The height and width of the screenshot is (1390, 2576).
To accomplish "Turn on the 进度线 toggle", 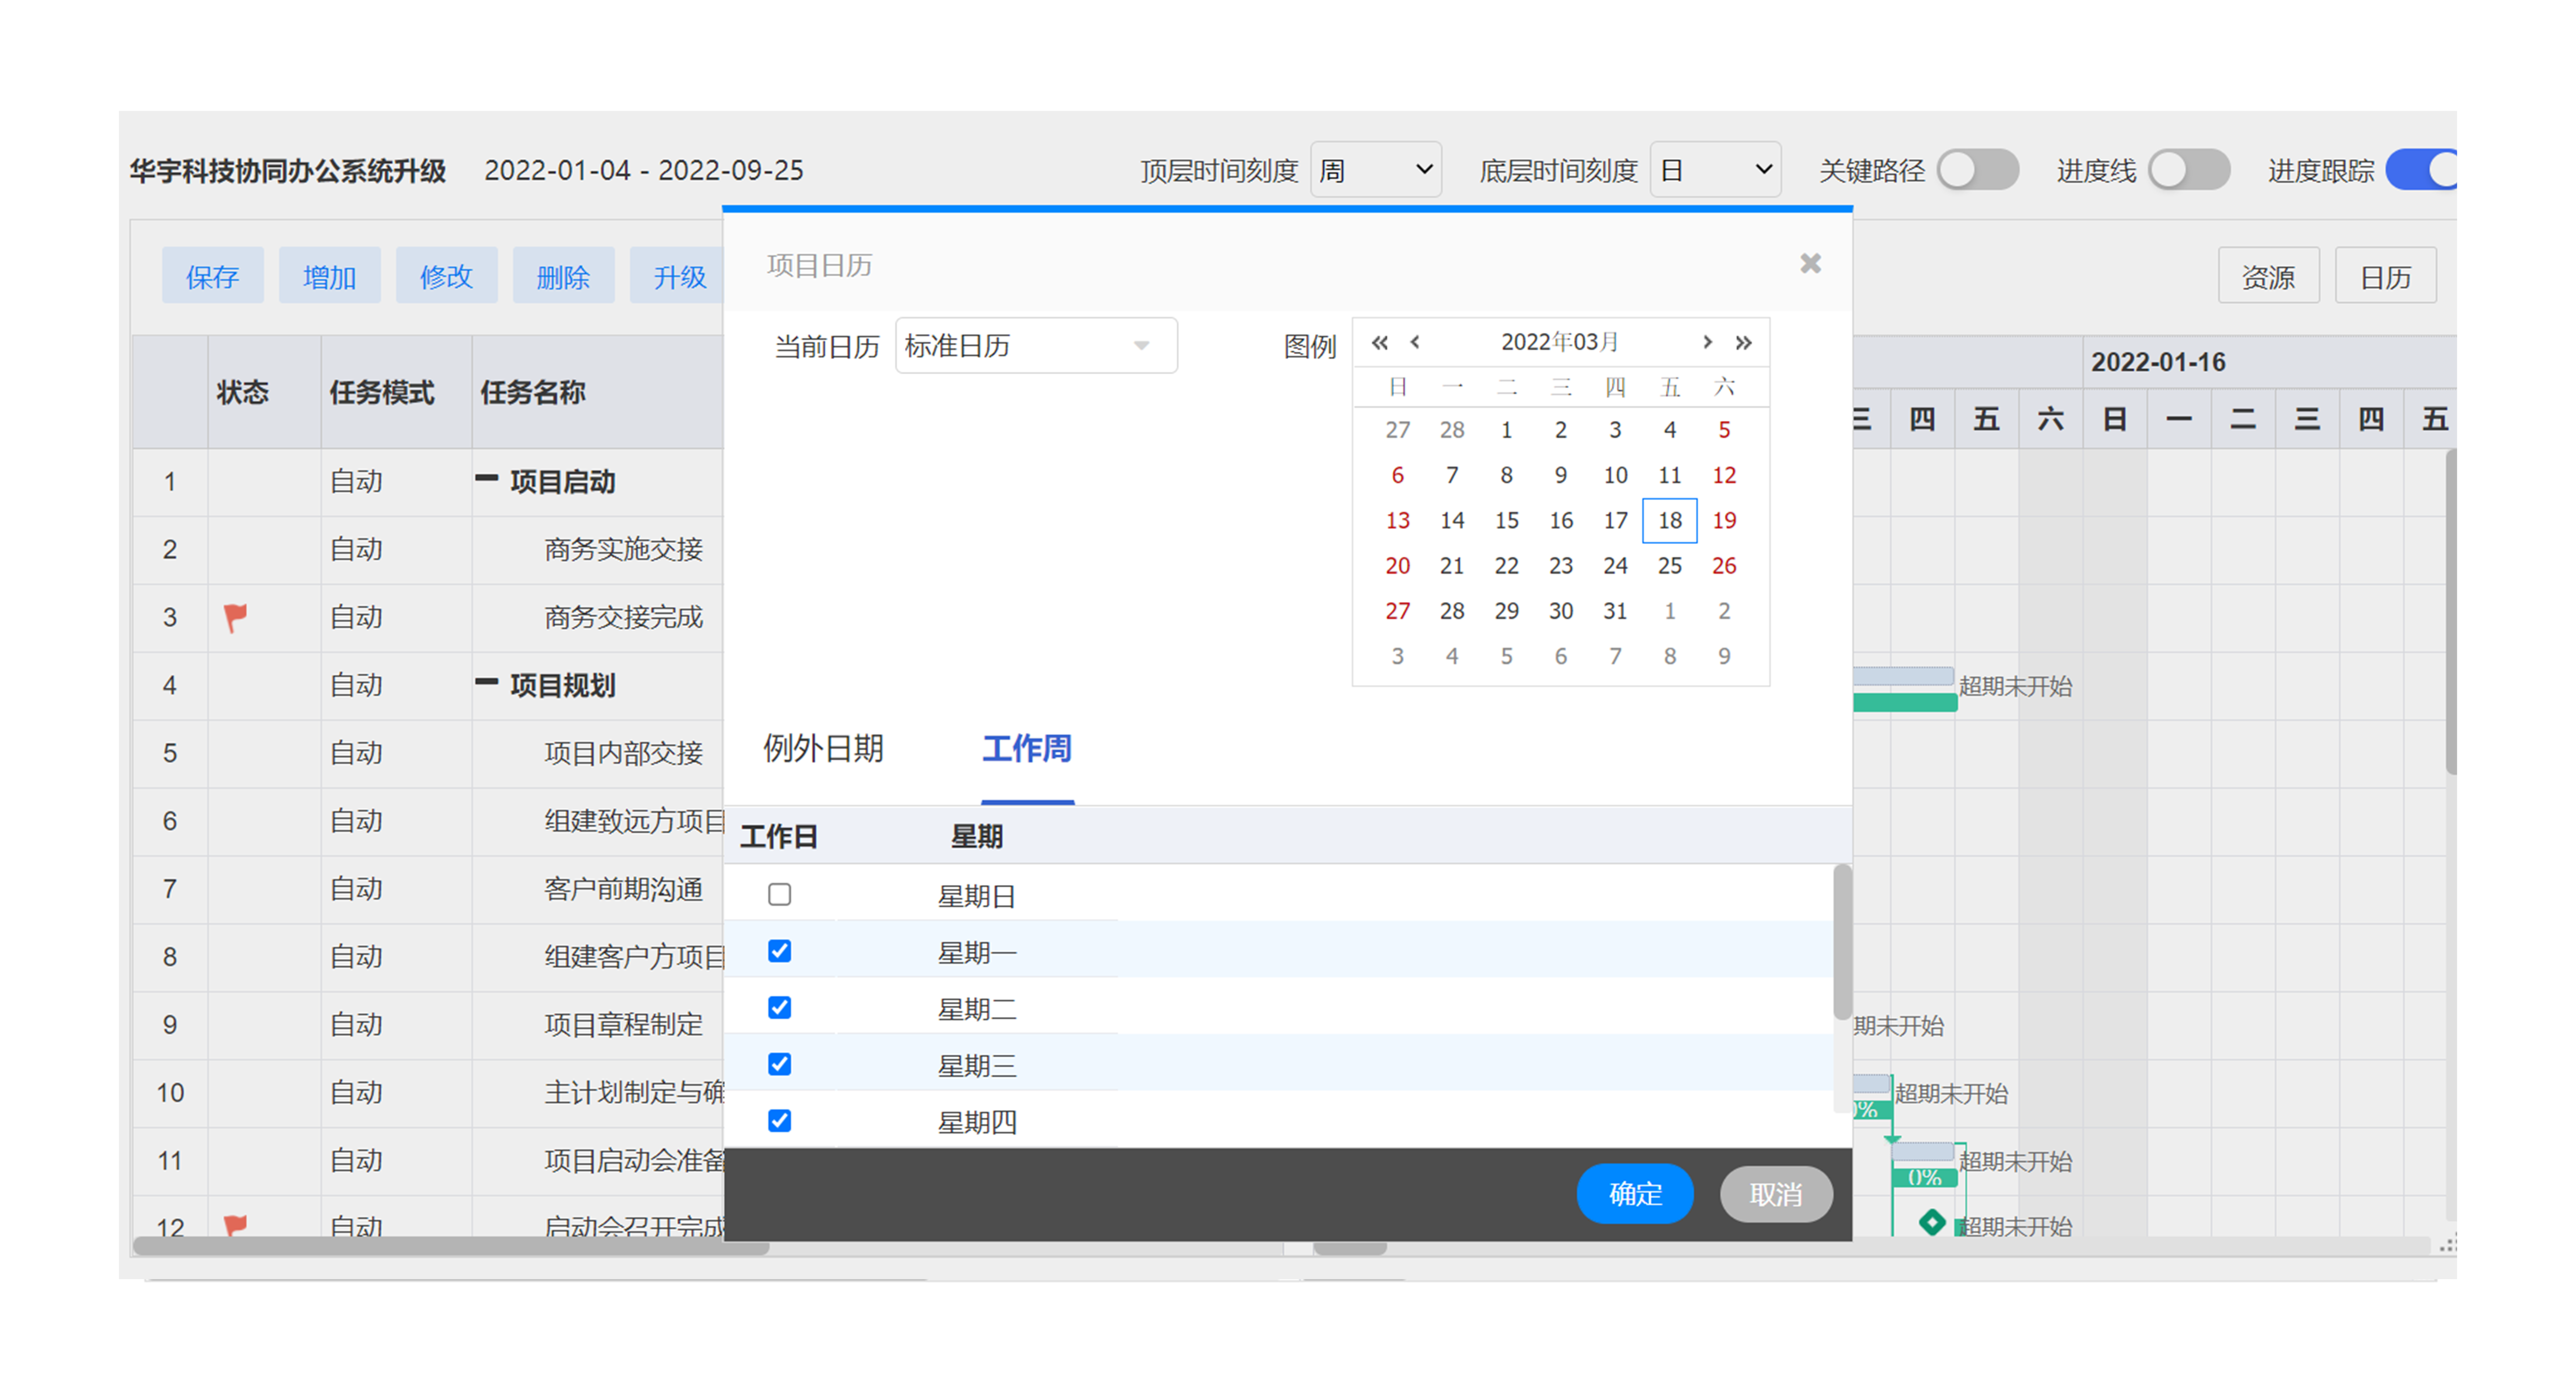I will click(x=2189, y=170).
